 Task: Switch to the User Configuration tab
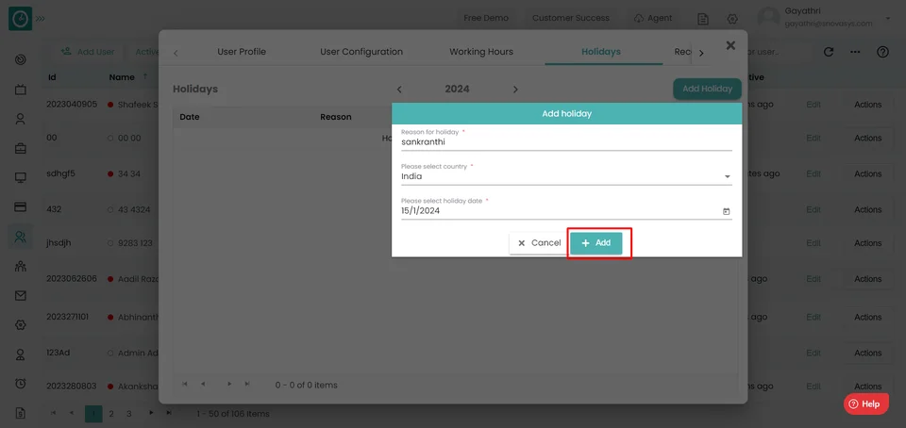(361, 52)
